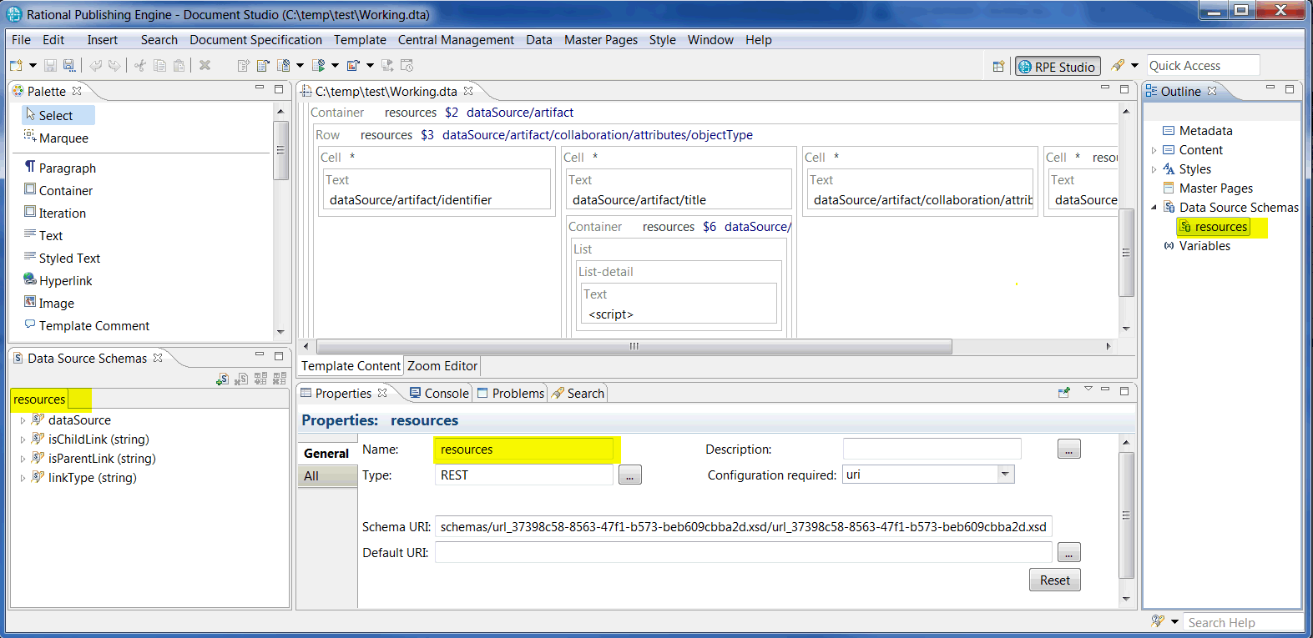Pick the Image element in Palette
Viewport: 1313px width, 638px height.
click(49, 303)
